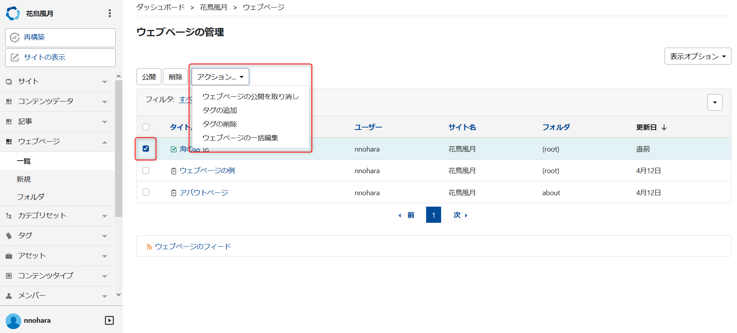Select タグの追加 menu item
The image size is (737, 333).
click(x=251, y=110)
